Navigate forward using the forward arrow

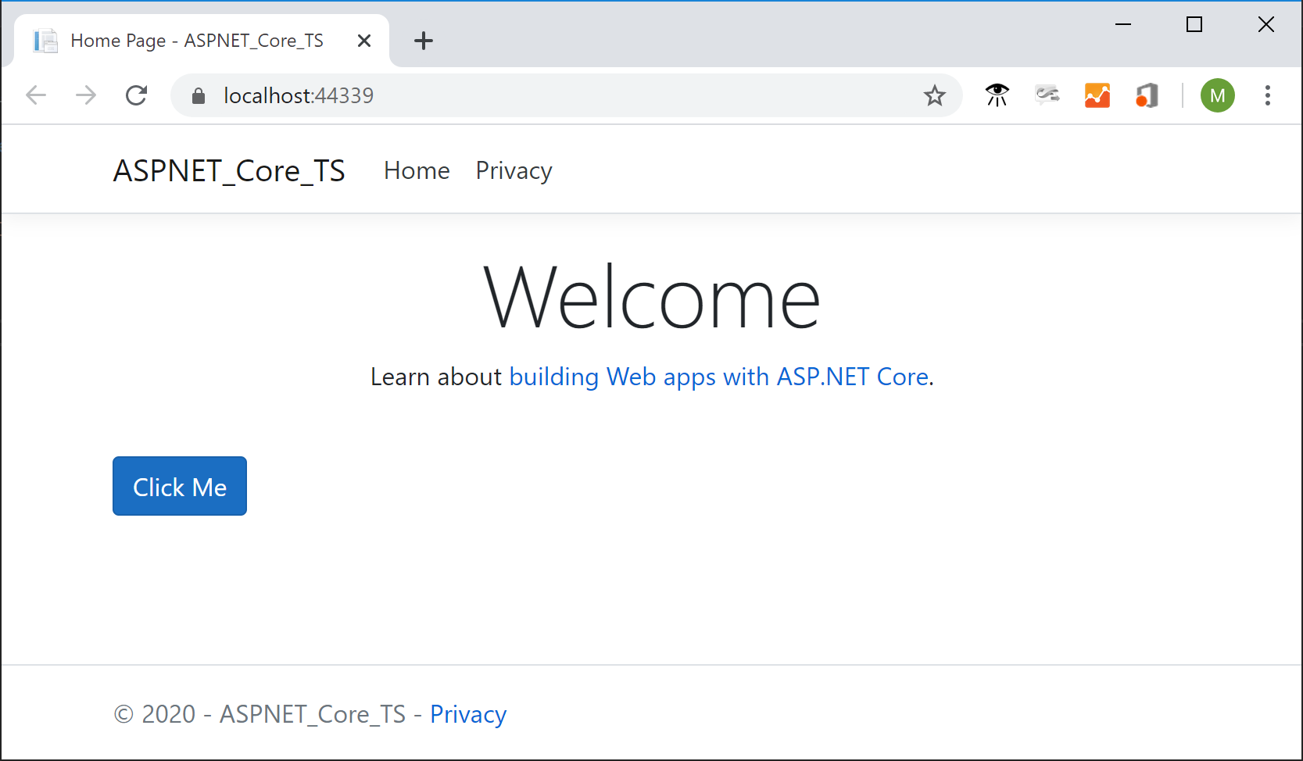click(85, 95)
